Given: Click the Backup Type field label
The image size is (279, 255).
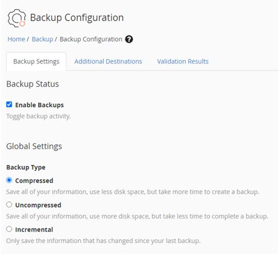Looking at the screenshot, I should 26,167.
